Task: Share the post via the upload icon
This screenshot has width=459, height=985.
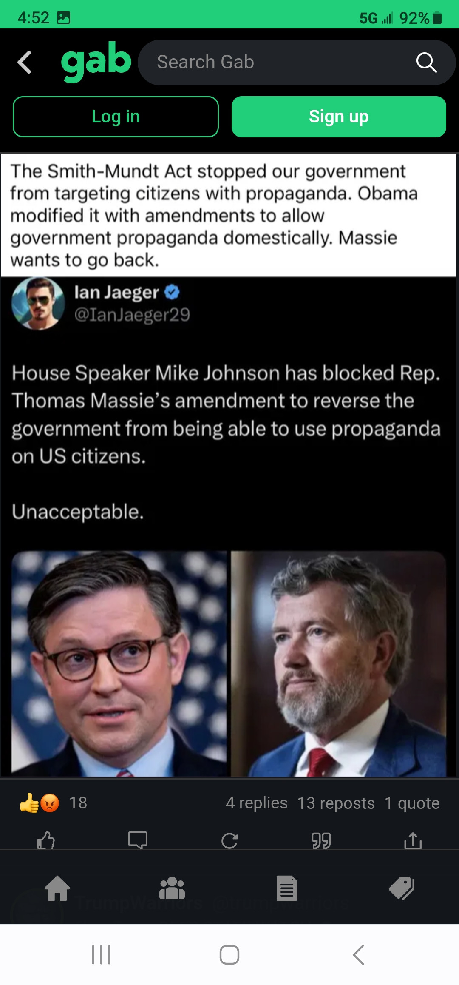Action: (x=413, y=840)
